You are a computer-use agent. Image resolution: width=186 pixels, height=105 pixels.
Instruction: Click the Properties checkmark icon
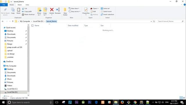pyautogui.click(x=86, y=10)
